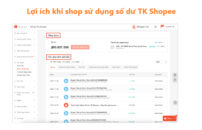The image size is (202, 130).
Task: Expand the Vận chuyển menu chevron
Action: 35,33
